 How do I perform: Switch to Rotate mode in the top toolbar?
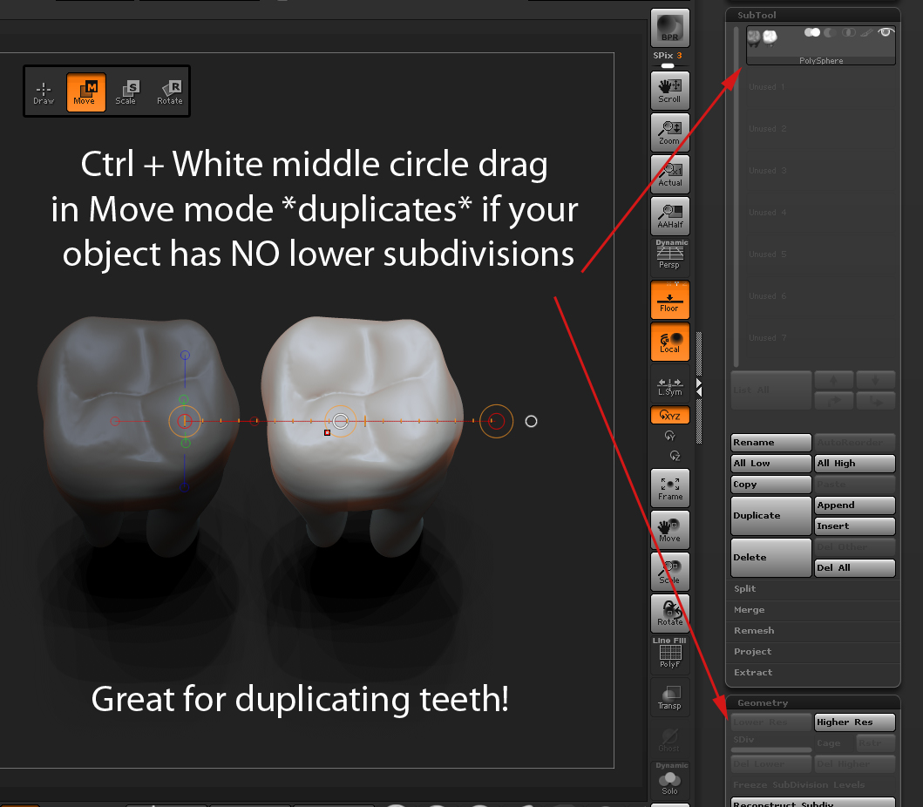[x=169, y=91]
